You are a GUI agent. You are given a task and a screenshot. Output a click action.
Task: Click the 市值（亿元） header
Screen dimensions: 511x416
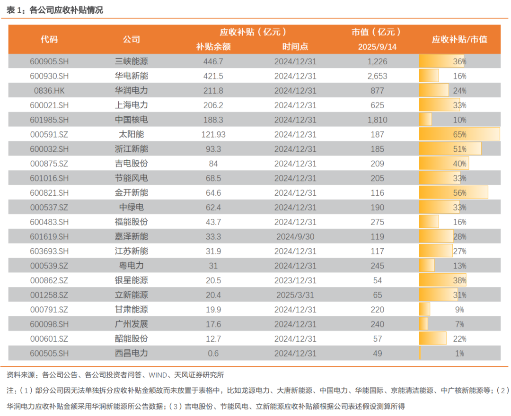click(x=377, y=32)
